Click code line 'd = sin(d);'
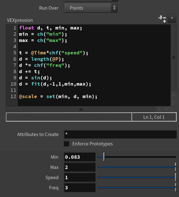Image resolution: width=179 pixels, height=197 pixels. click(x=35, y=78)
